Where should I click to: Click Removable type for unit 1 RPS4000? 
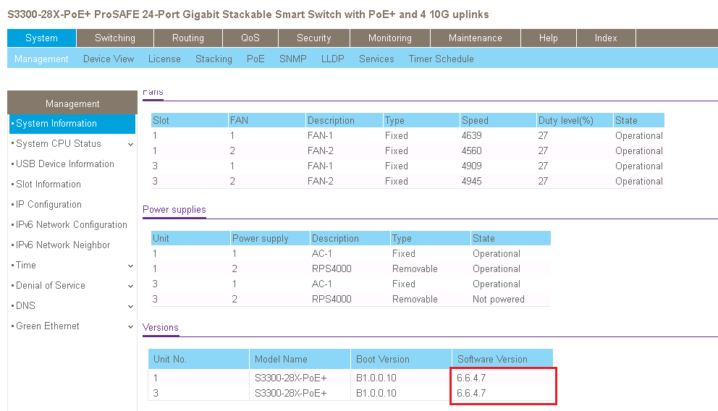click(415, 269)
